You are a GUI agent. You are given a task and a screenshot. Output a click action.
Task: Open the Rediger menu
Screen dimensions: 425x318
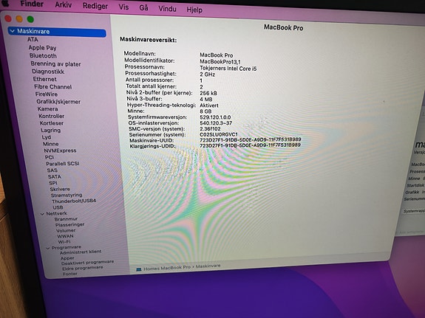pyautogui.click(x=95, y=6)
